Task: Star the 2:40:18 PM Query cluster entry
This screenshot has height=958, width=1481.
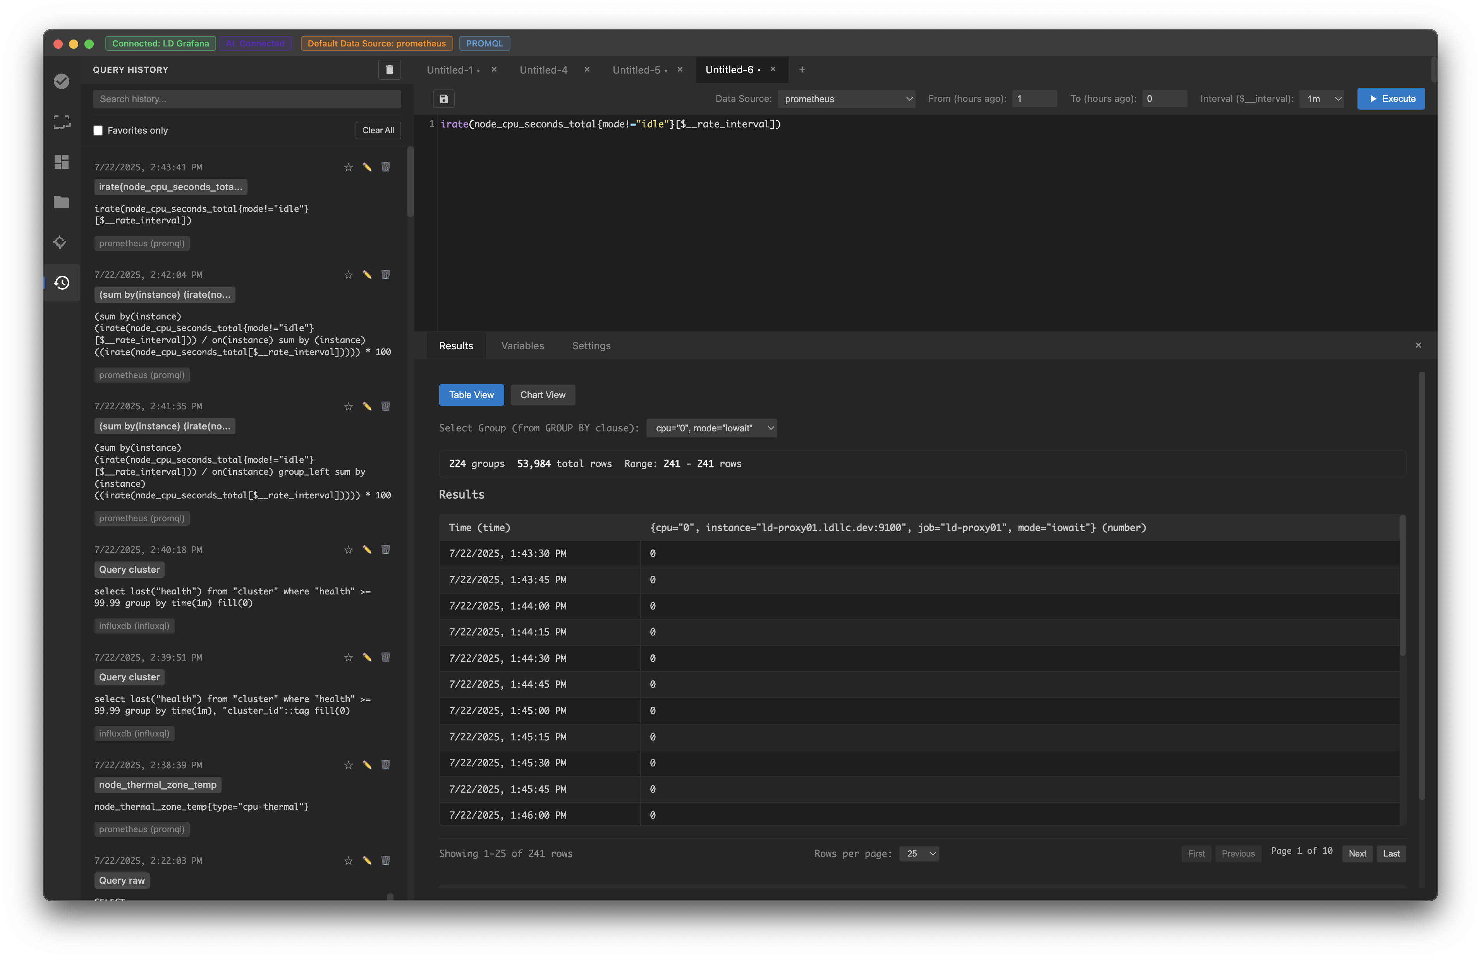Action: [x=348, y=549]
